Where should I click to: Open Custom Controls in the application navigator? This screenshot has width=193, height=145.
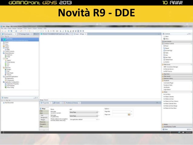pyautogui.click(x=9, y=51)
